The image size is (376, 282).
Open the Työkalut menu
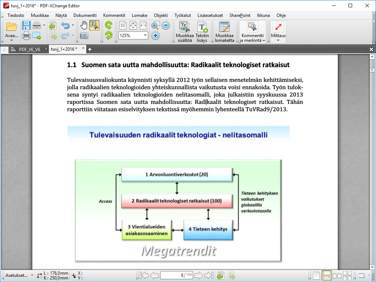click(x=183, y=15)
